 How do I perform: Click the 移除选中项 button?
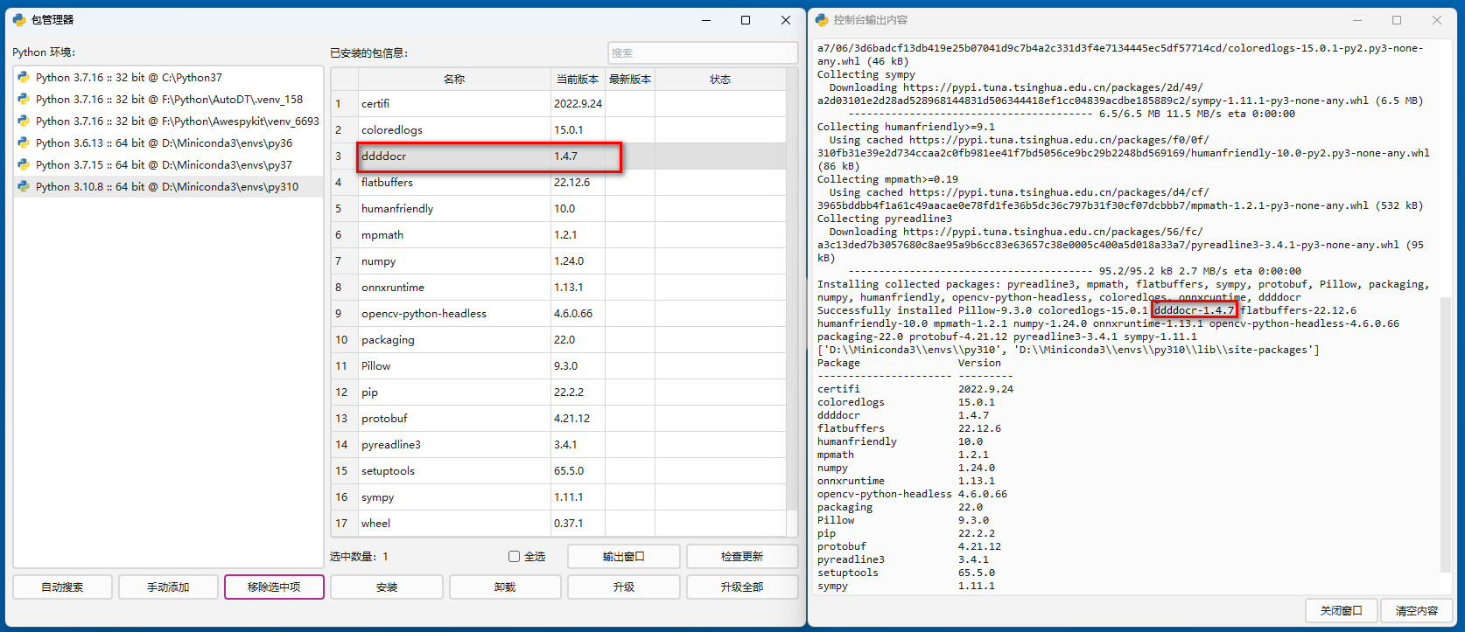(x=274, y=587)
